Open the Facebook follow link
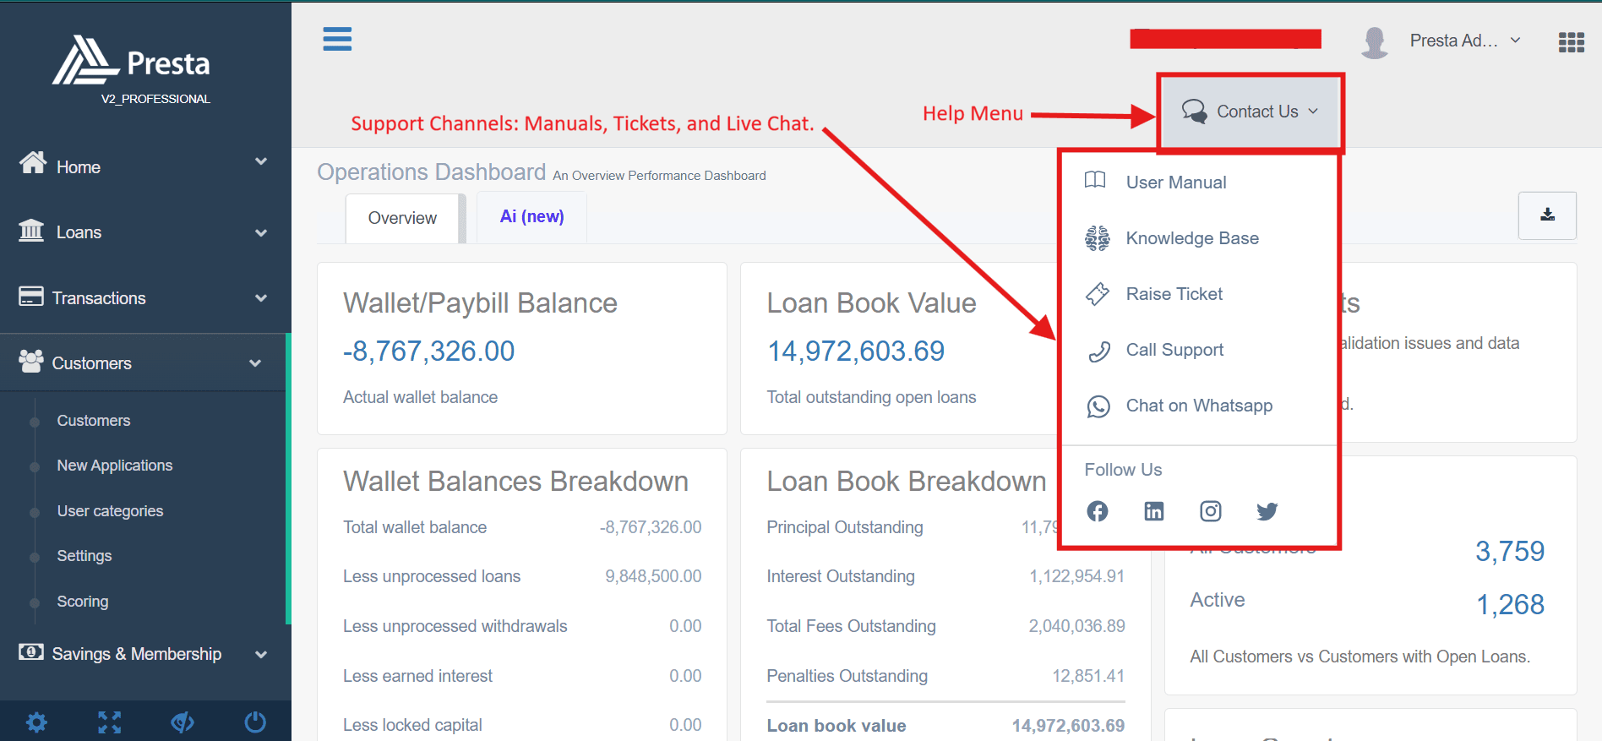This screenshot has height=741, width=1602. [1098, 511]
